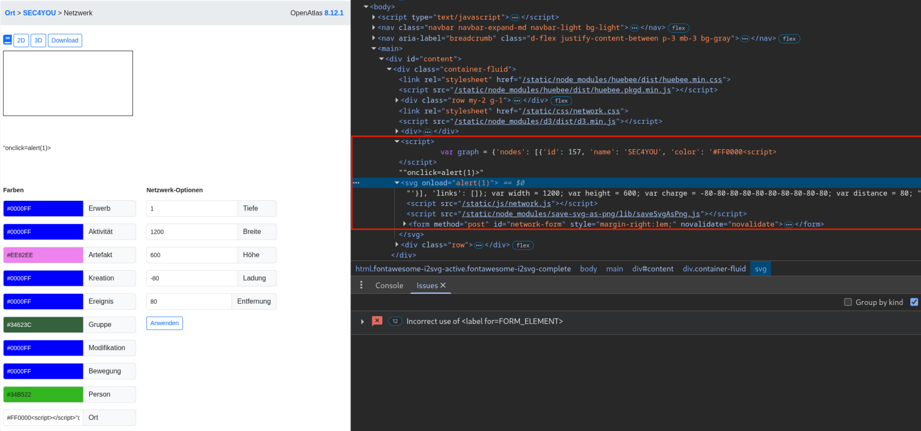Click the flex badge on breadcrumb nav
This screenshot has width=921, height=431.
789,39
